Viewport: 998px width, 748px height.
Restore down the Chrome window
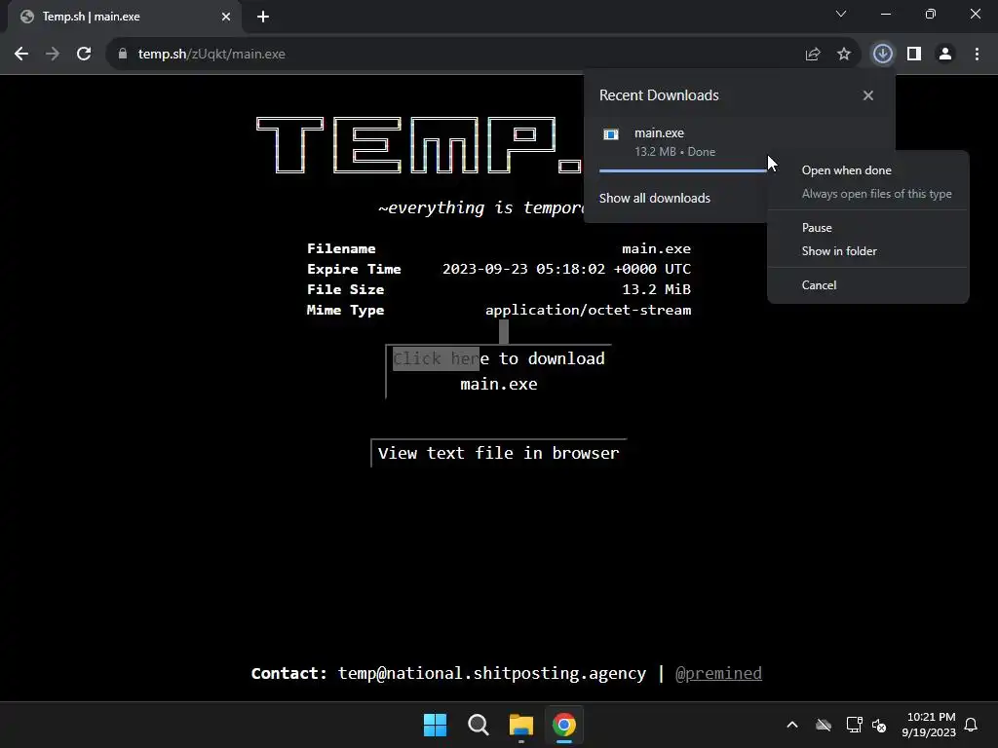(x=931, y=14)
